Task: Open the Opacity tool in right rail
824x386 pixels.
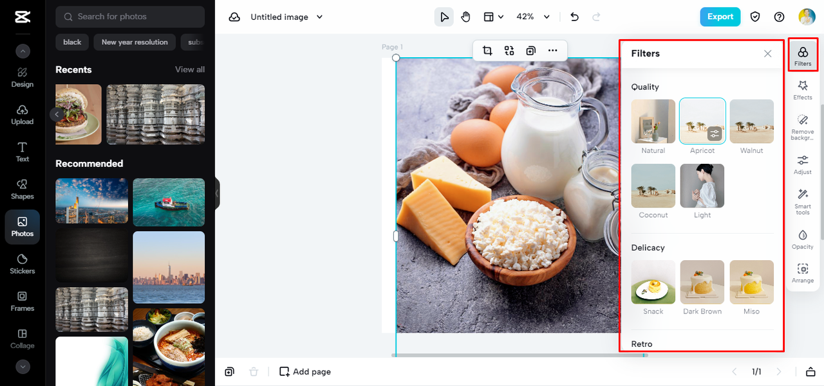Action: pyautogui.click(x=803, y=239)
